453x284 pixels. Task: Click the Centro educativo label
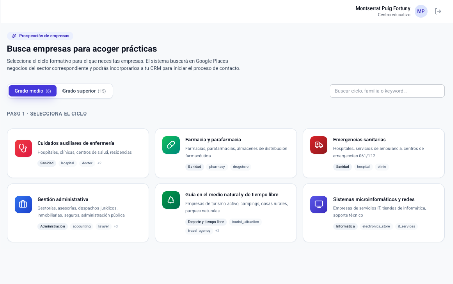pos(394,15)
